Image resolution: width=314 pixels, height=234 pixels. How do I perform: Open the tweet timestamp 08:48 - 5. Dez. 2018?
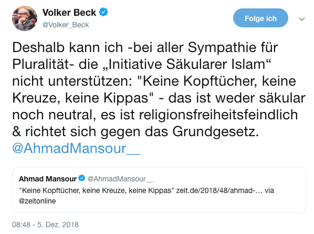pos(45,225)
